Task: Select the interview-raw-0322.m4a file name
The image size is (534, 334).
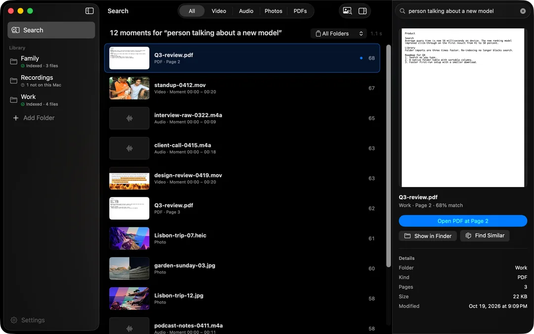Action: [188, 115]
